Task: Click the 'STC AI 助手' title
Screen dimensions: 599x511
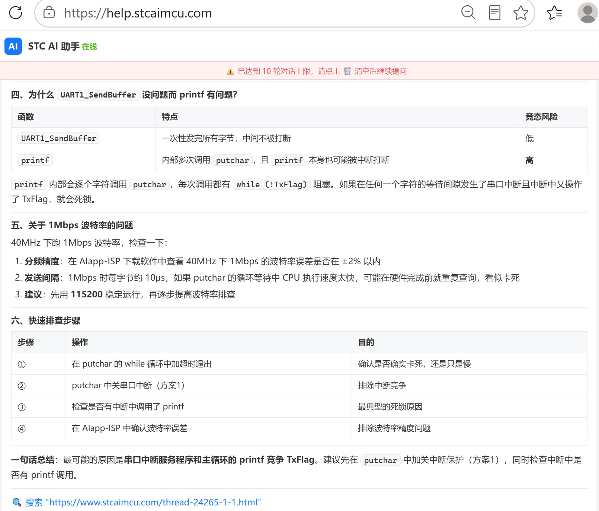Action: tap(54, 46)
